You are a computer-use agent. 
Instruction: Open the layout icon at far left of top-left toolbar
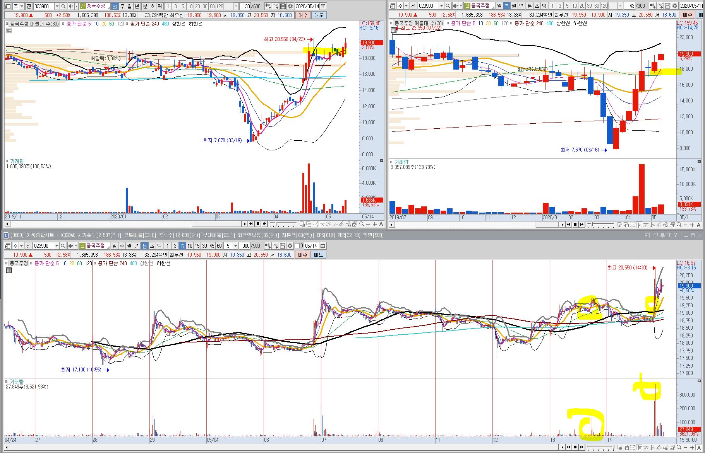(x=8, y=6)
